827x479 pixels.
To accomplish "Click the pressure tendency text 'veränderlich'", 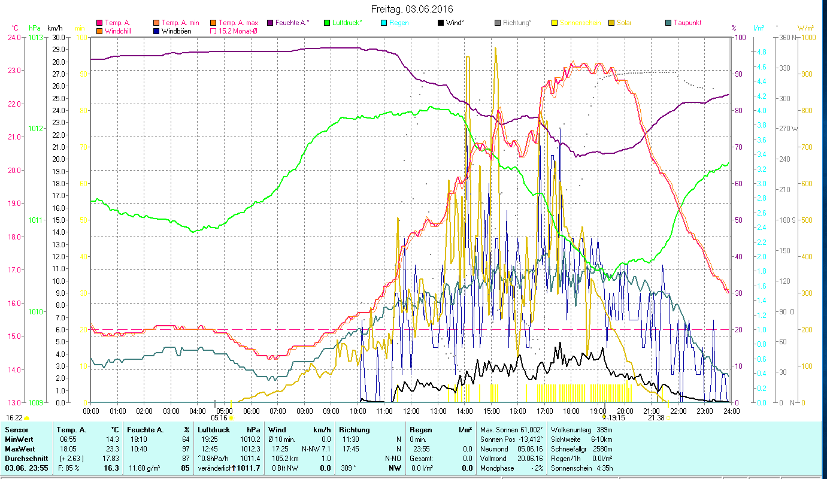I will click(214, 468).
